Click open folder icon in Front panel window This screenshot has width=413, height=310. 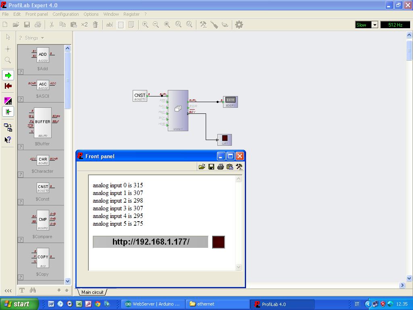[x=202, y=167]
